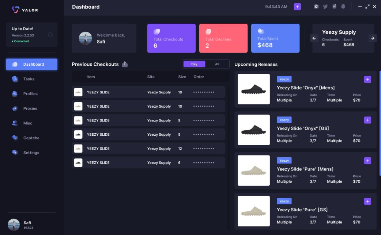Viewport: 381px width, 235px height.
Task: Click the Safi #5824 avatar in sidebar
Action: pos(14,225)
